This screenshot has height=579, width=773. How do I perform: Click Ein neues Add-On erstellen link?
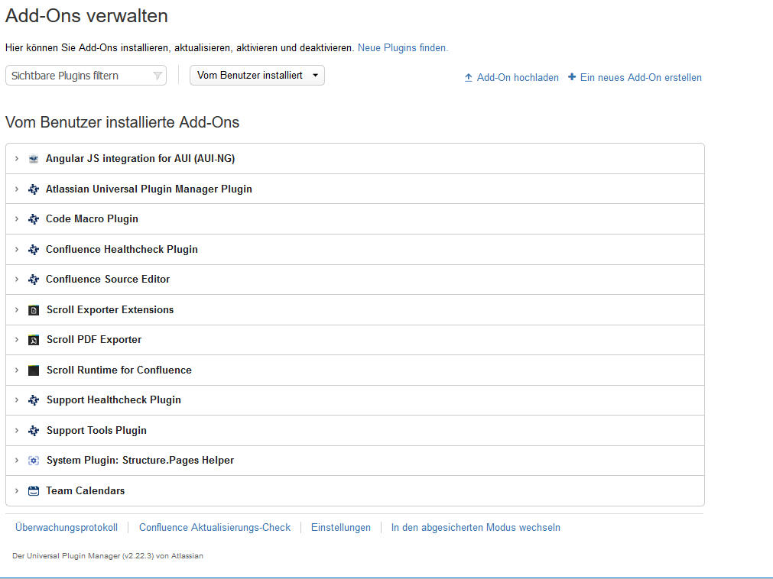coord(641,78)
